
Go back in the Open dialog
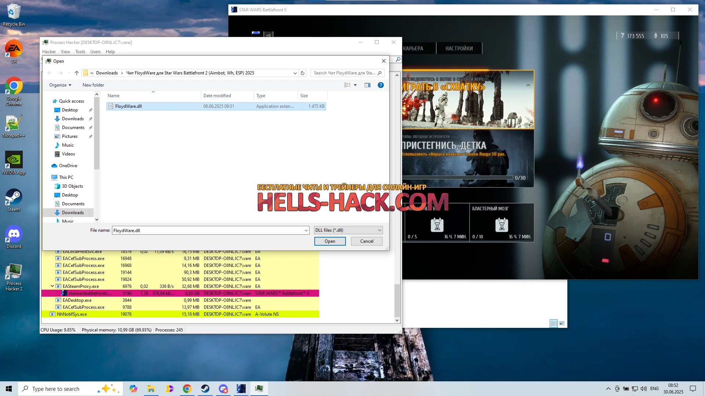(x=50, y=73)
